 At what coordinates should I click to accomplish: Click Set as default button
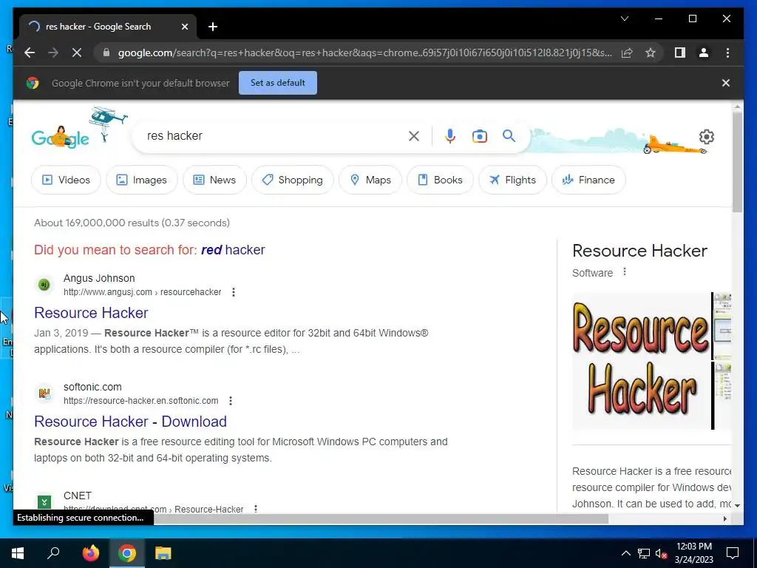278,83
